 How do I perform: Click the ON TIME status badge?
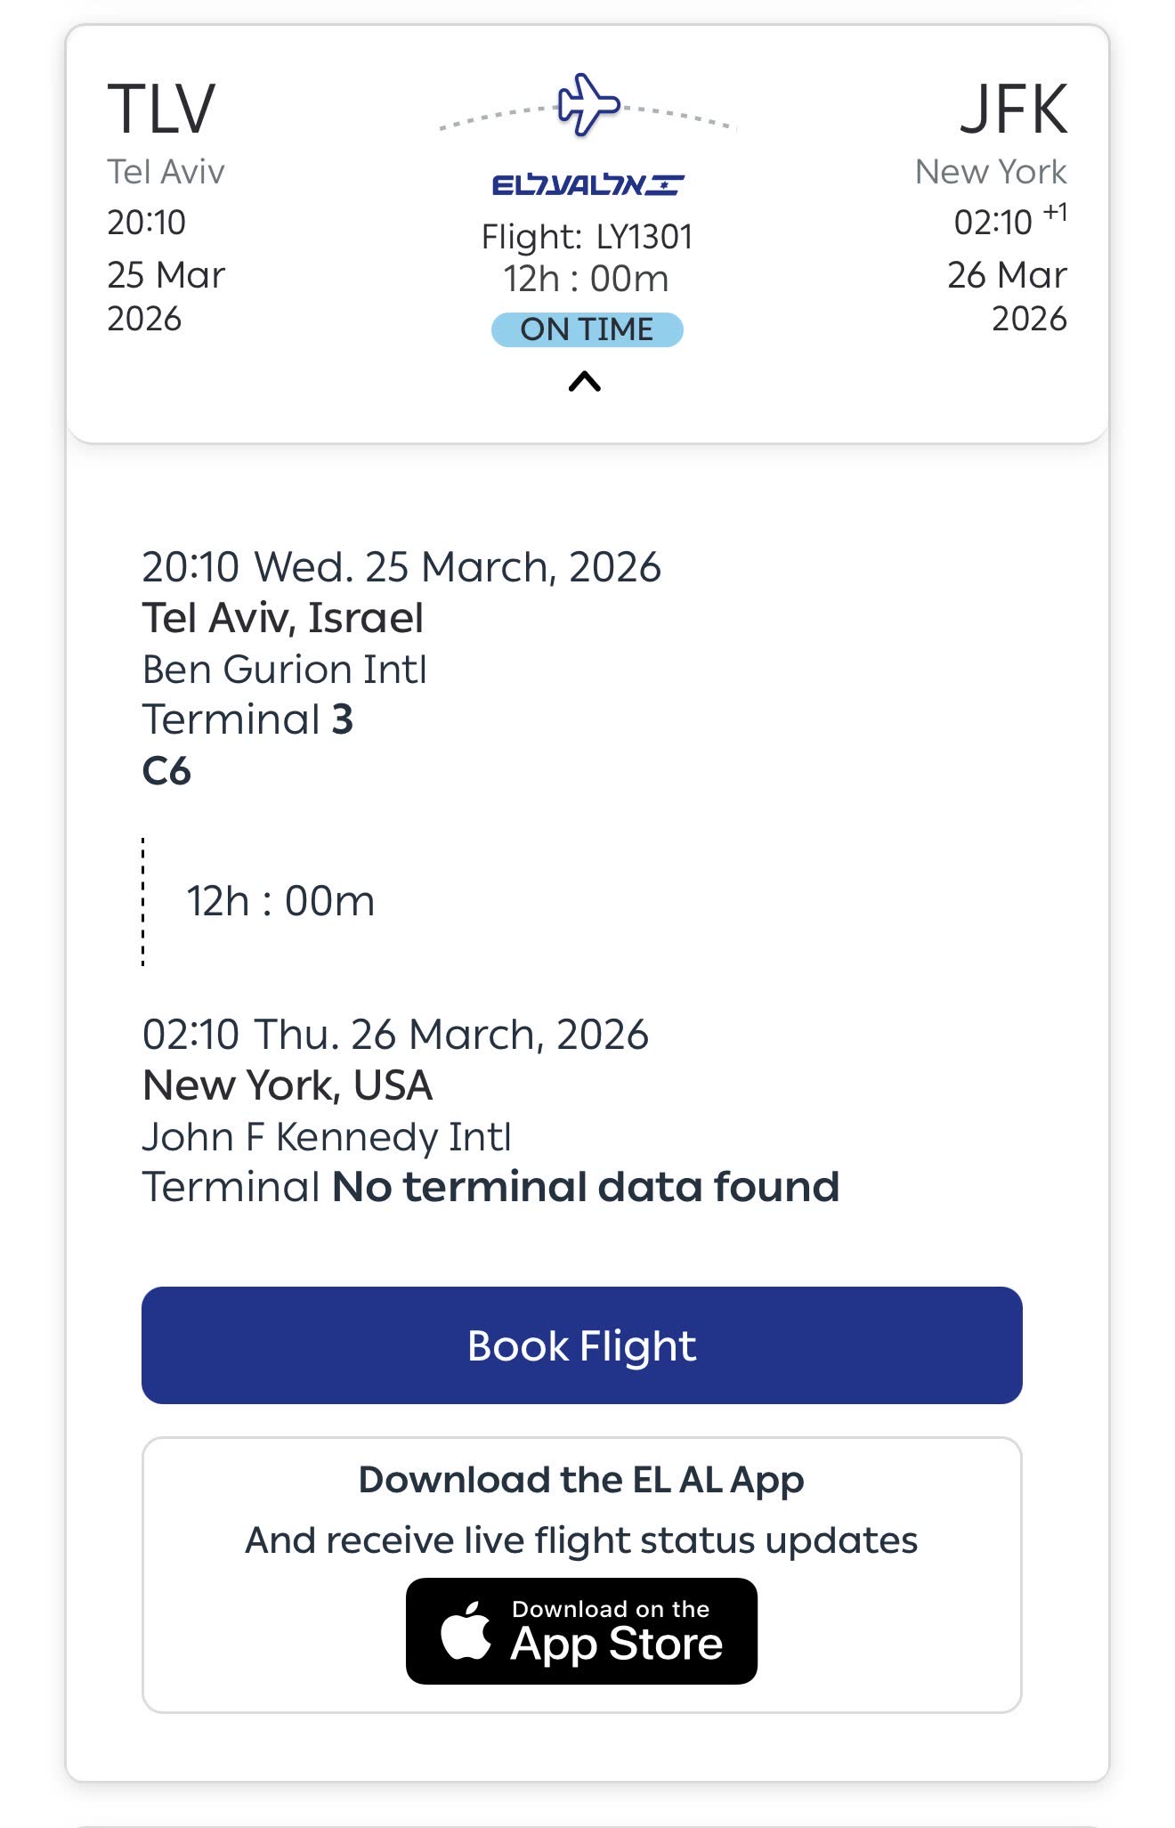click(587, 329)
